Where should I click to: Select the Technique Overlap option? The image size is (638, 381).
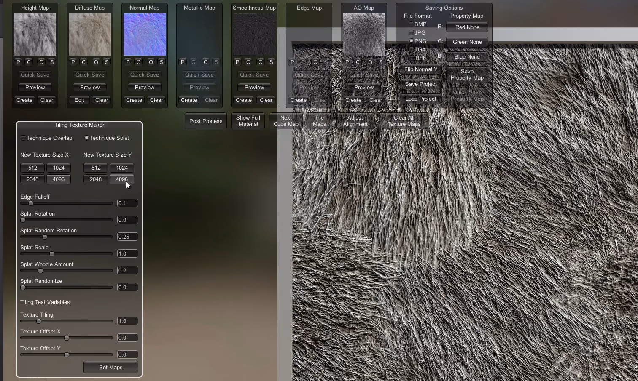[x=46, y=138]
